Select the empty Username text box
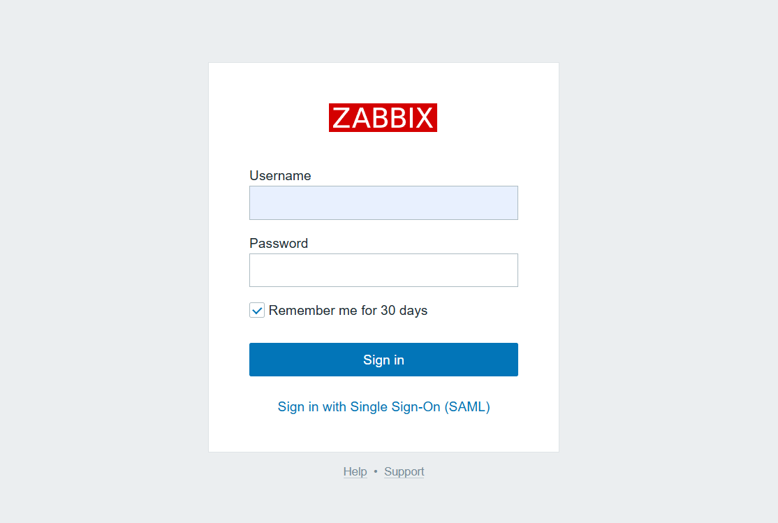Image resolution: width=778 pixels, height=523 pixels. [383, 202]
